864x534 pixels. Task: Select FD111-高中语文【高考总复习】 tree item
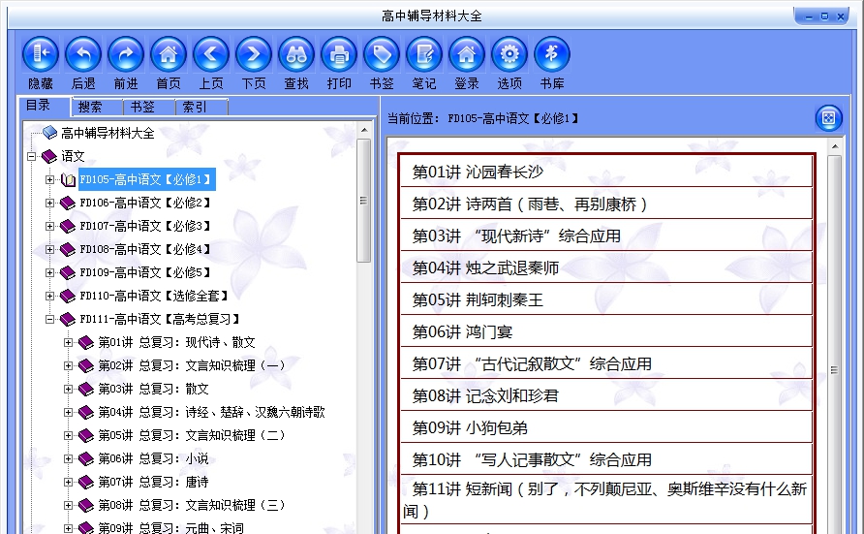tap(160, 319)
